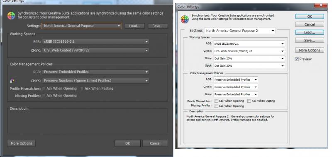Open light dialog CMYK policy dropdown

(x=236, y=87)
